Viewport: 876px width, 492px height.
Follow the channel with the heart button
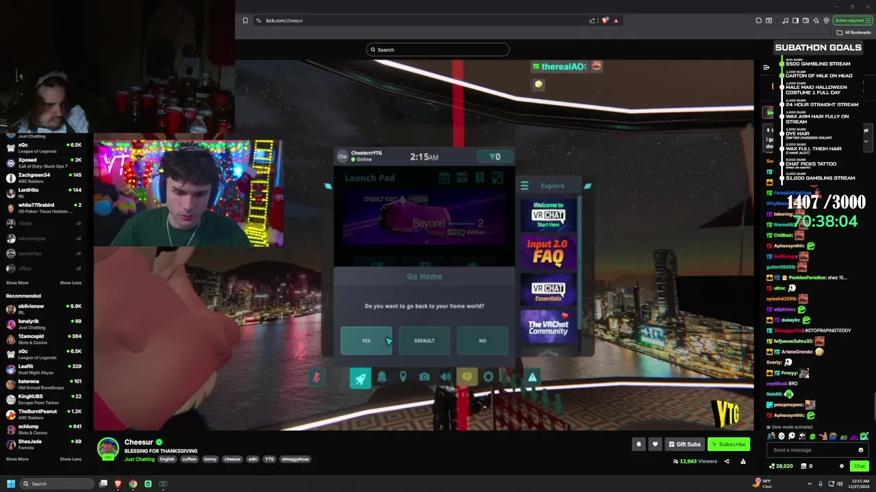point(655,444)
